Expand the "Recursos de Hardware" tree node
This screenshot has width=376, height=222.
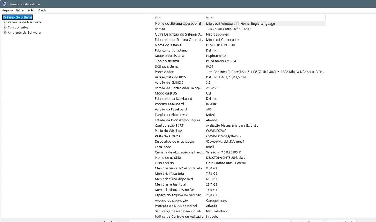coord(4,22)
